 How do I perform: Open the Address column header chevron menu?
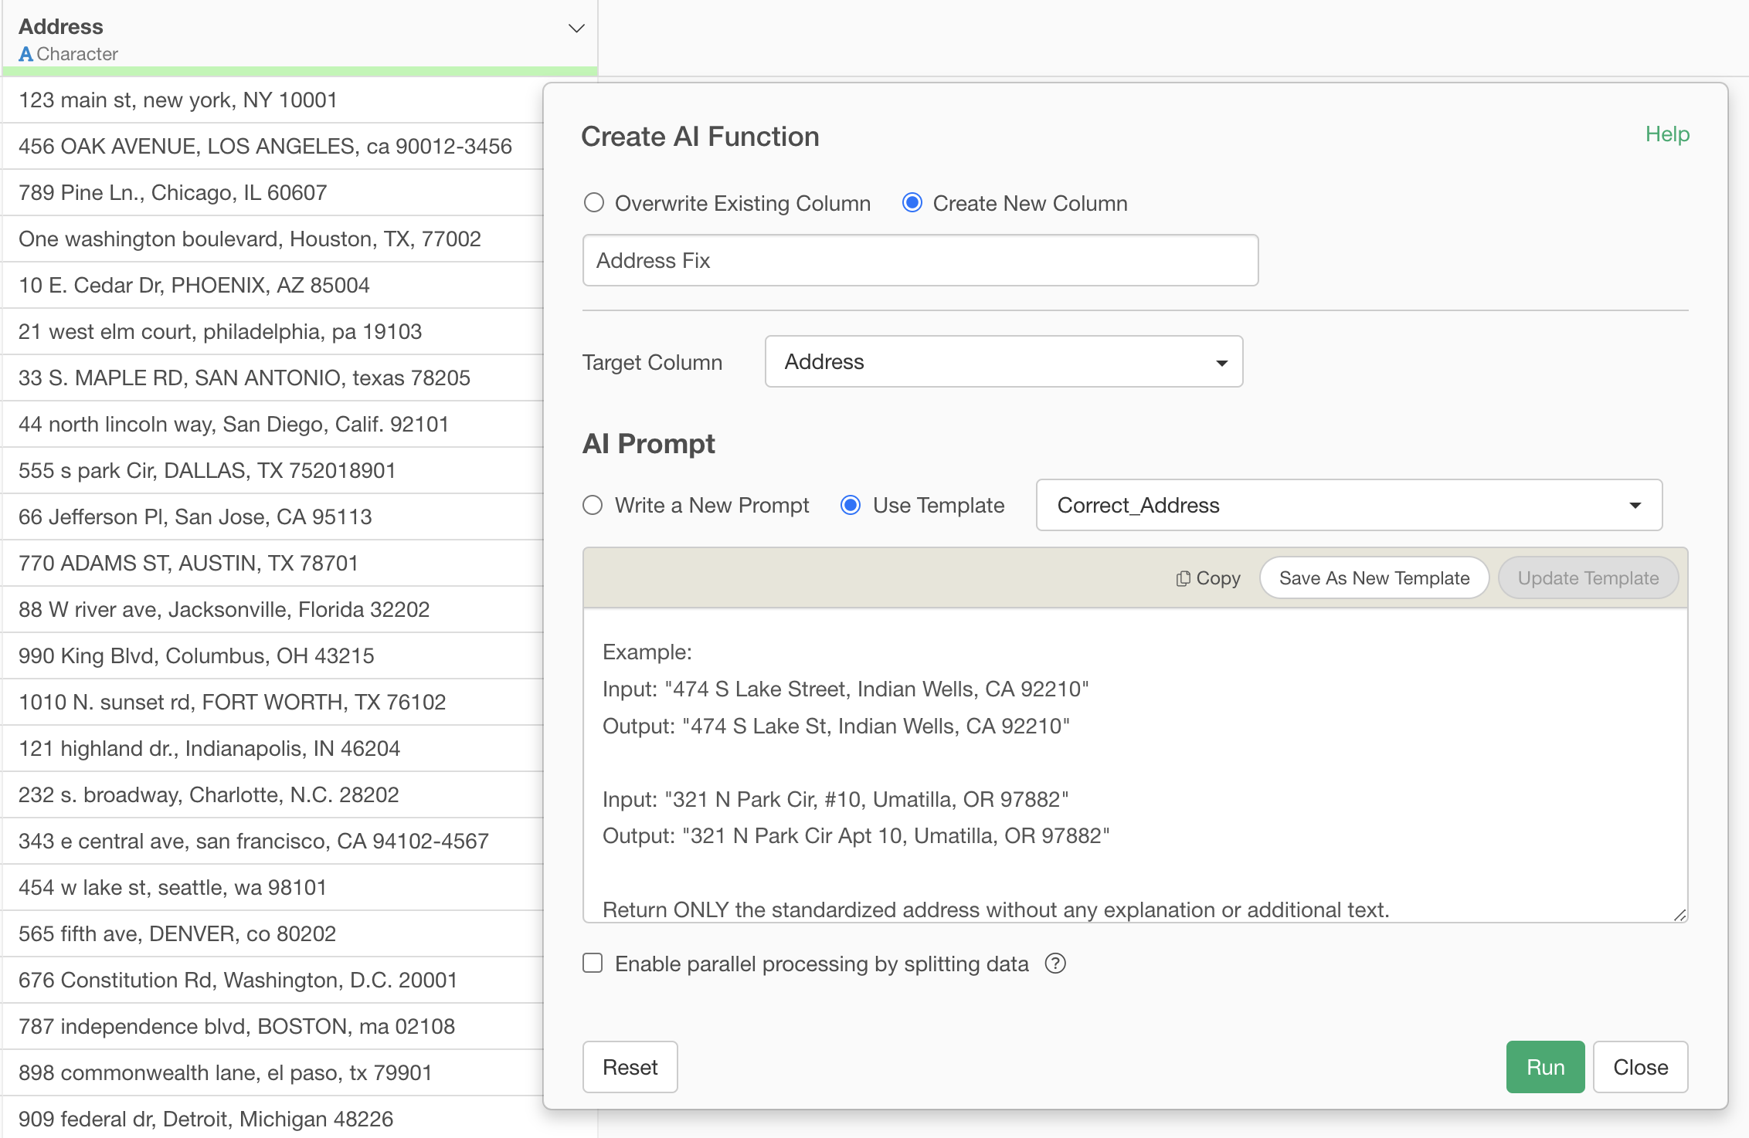(576, 29)
